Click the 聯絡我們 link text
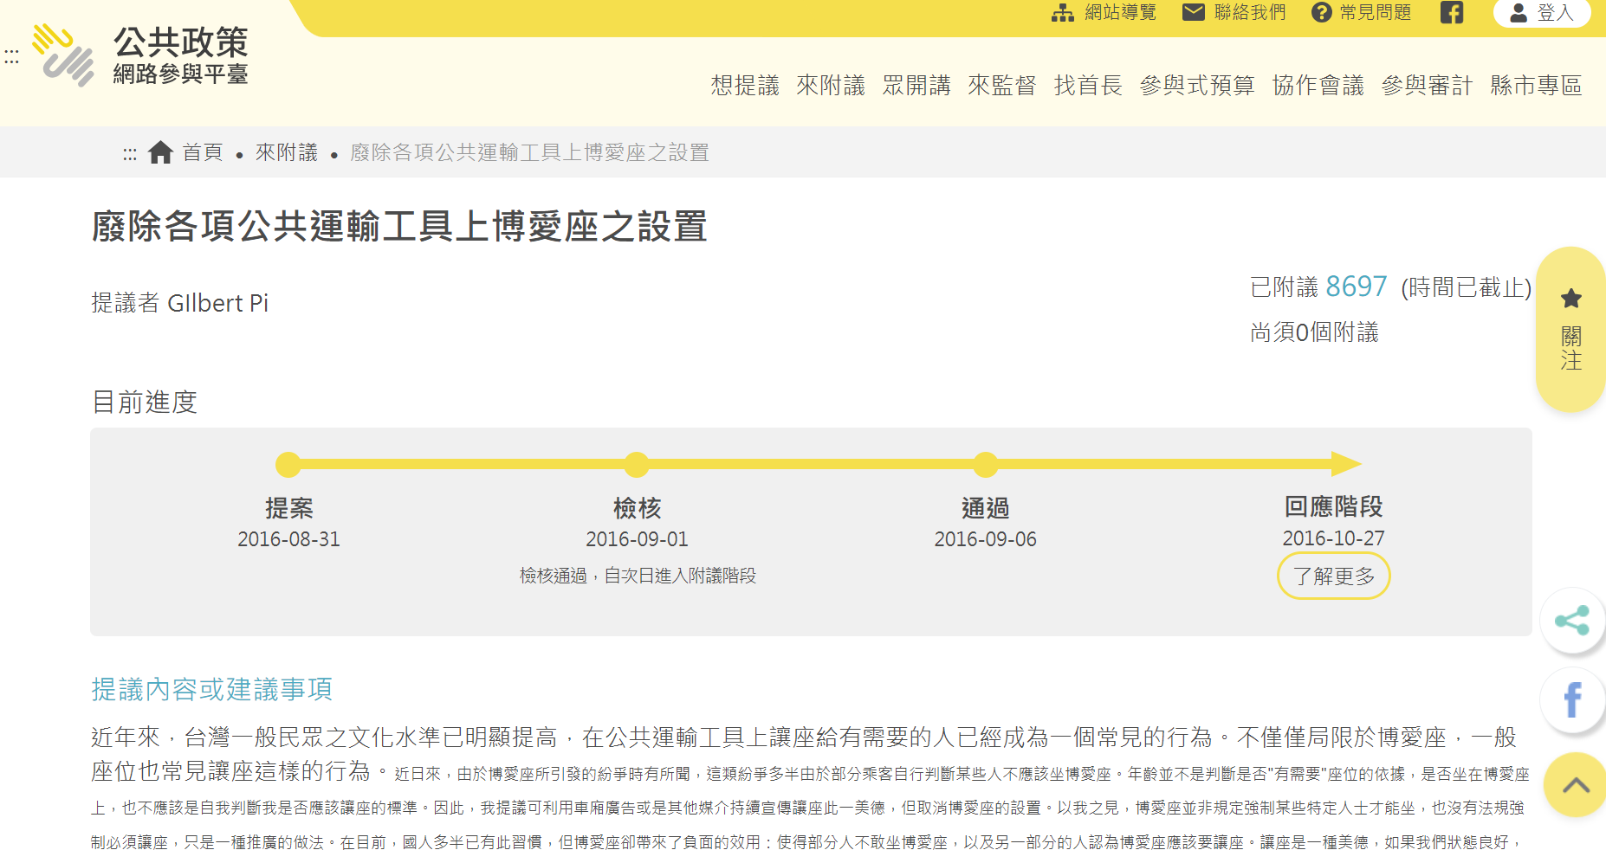 1250,12
